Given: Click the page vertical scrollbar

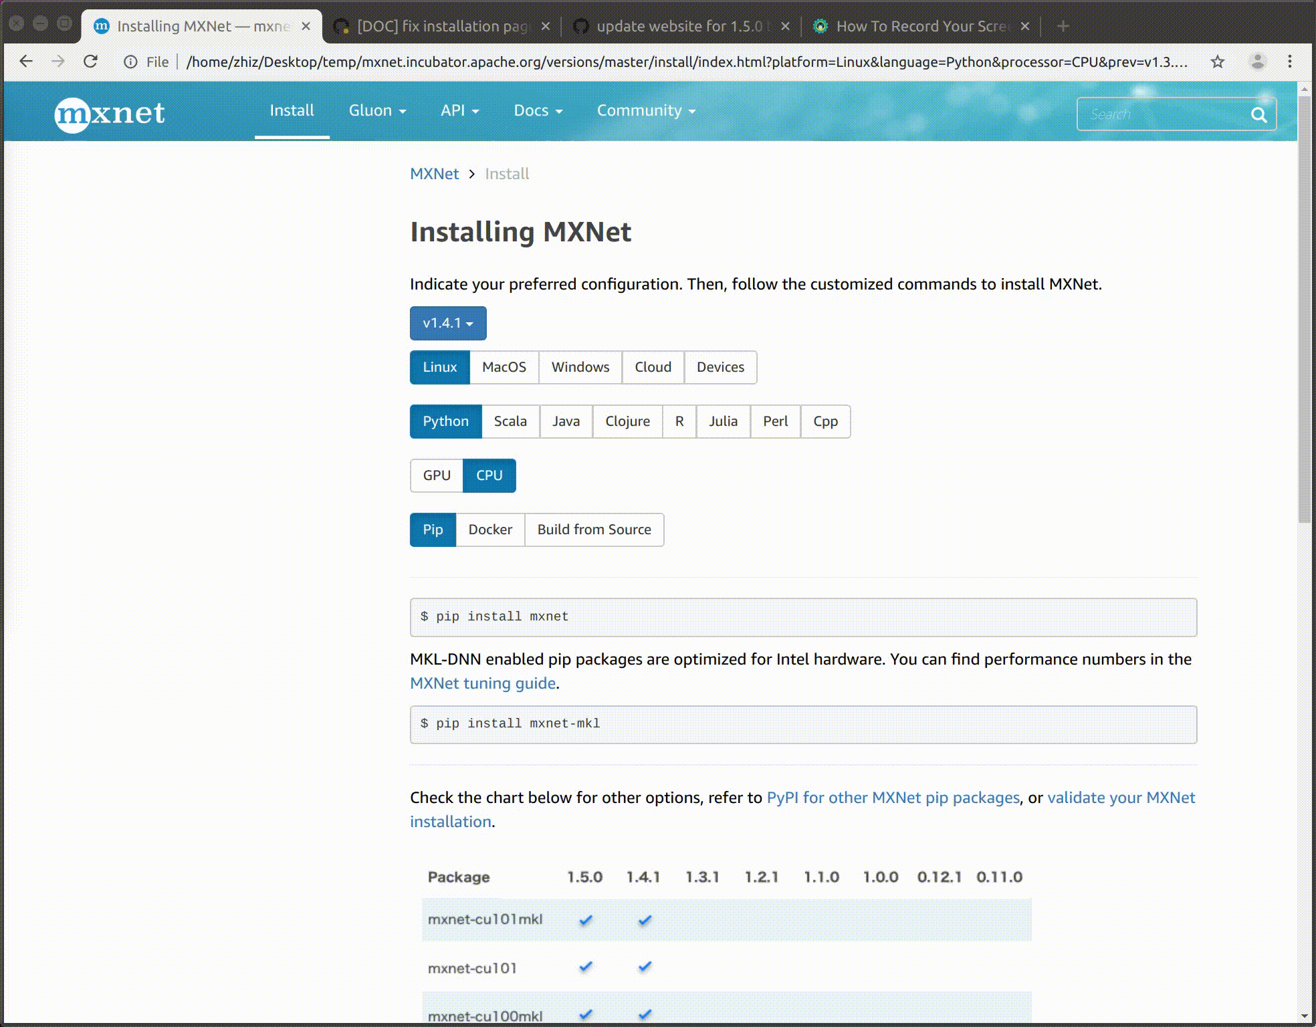Looking at the screenshot, I should pyautogui.click(x=1304, y=308).
